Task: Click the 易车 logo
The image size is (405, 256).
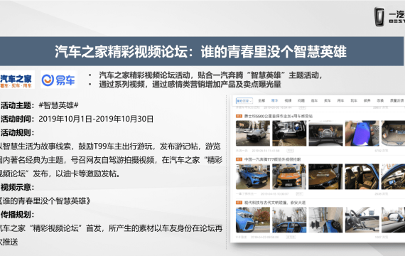Action: click(x=59, y=80)
